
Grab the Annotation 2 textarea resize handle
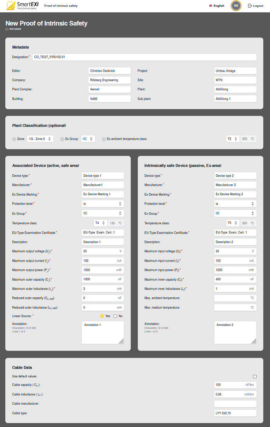pyautogui.click(x=254, y=341)
